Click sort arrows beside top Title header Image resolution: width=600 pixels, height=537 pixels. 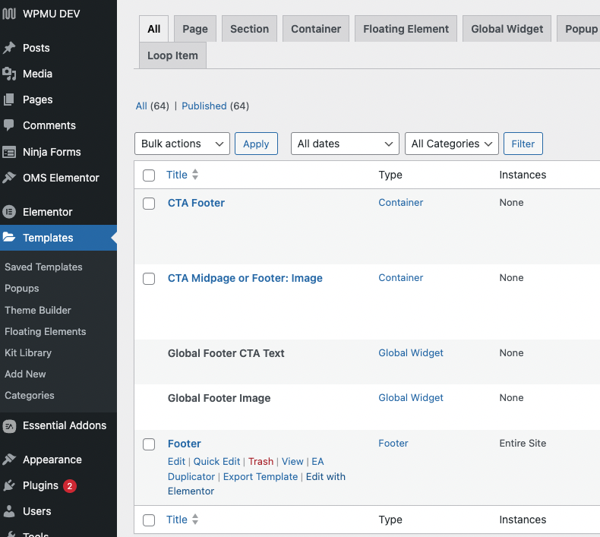click(195, 175)
